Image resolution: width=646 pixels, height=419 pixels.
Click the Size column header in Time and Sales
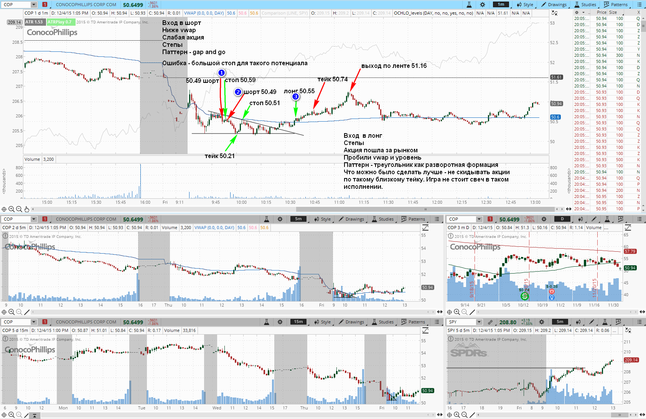click(x=613, y=12)
